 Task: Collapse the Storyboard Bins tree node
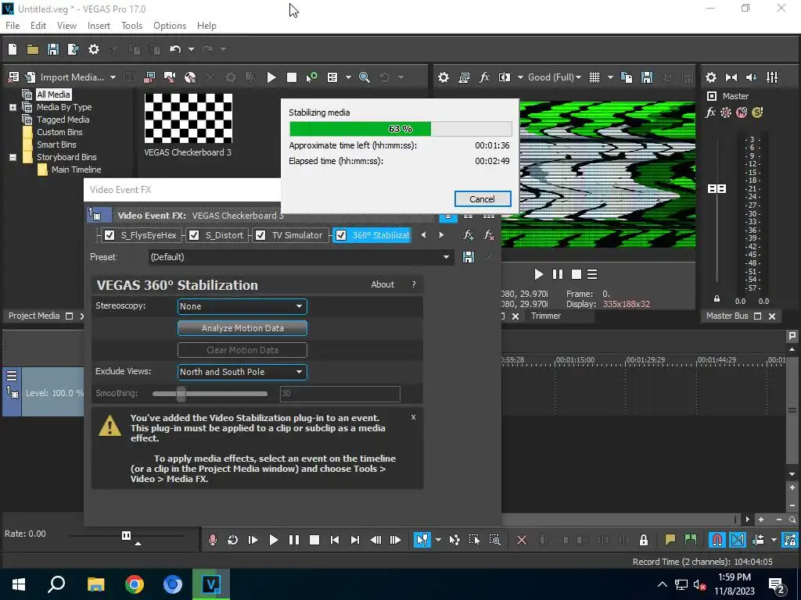point(13,157)
